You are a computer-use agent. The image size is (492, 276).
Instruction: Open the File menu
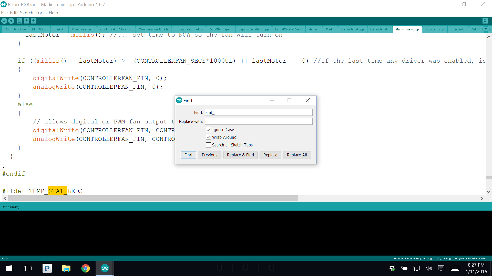[4, 13]
